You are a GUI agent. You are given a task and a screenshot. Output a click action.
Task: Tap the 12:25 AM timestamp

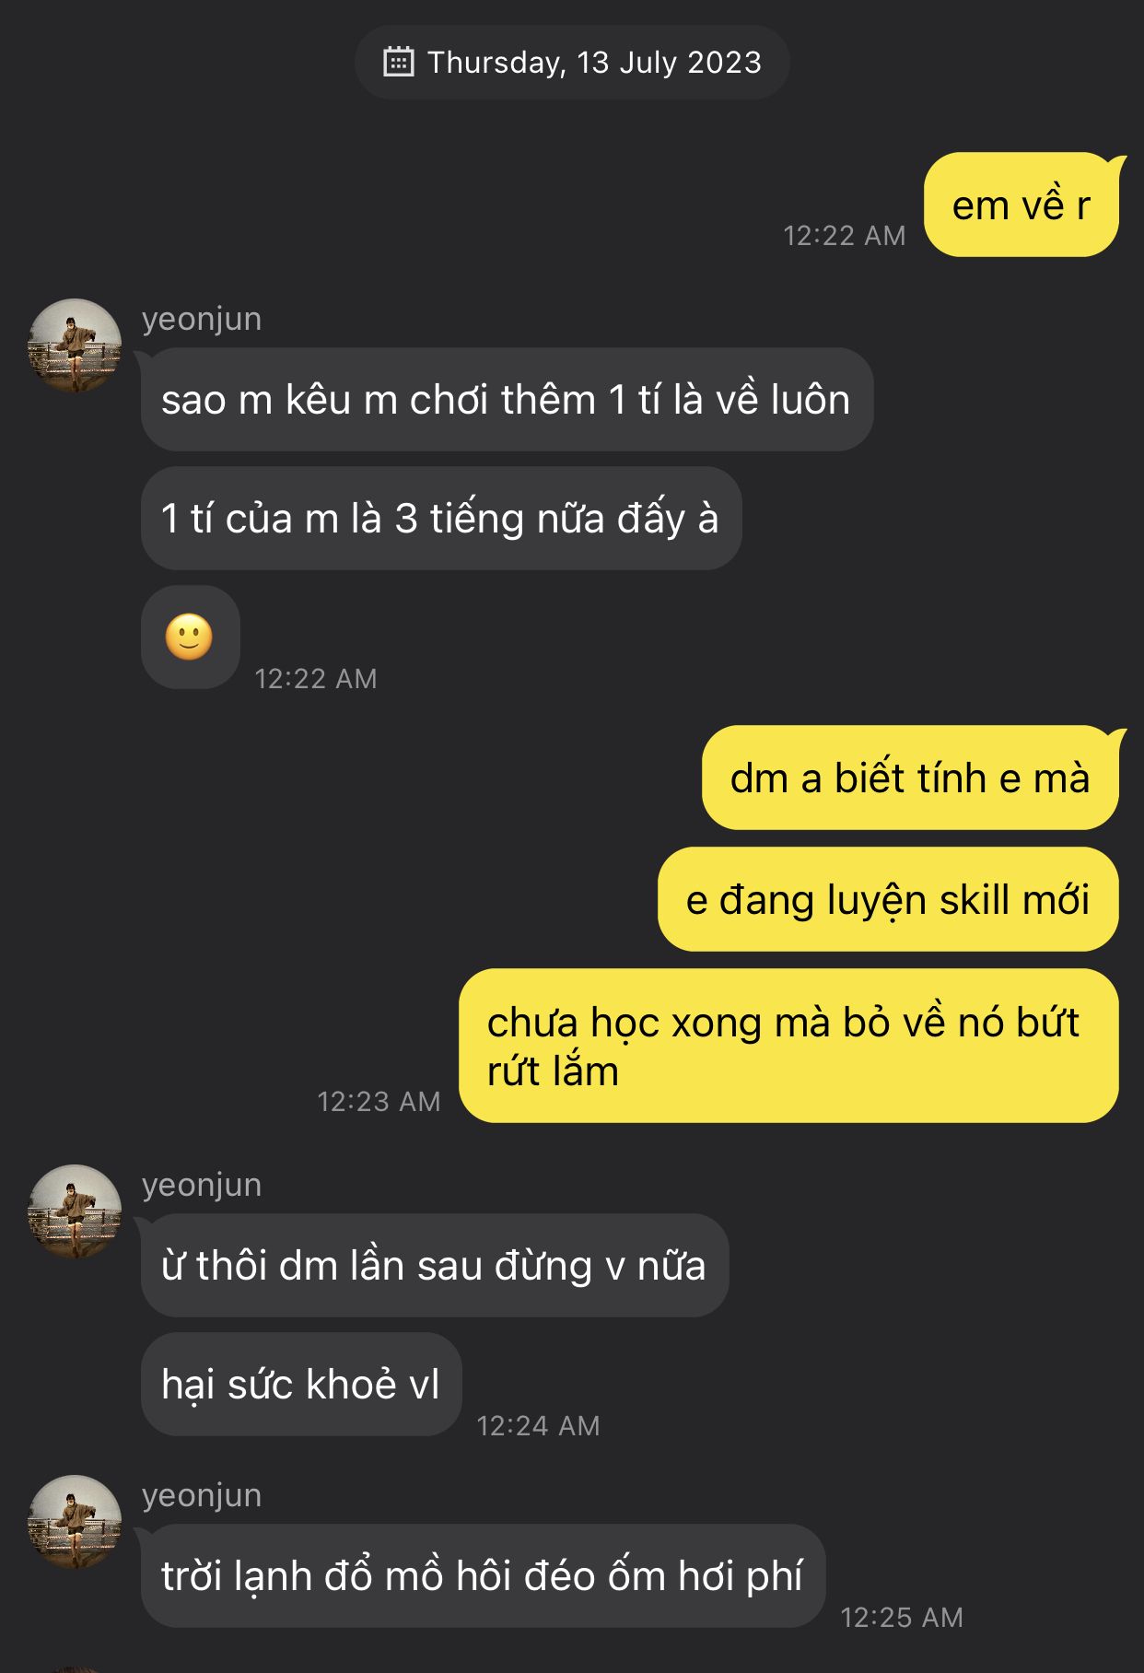click(902, 1617)
